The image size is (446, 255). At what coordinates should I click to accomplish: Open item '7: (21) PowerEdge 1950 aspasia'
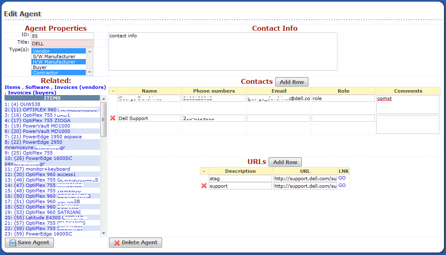(x=43, y=137)
